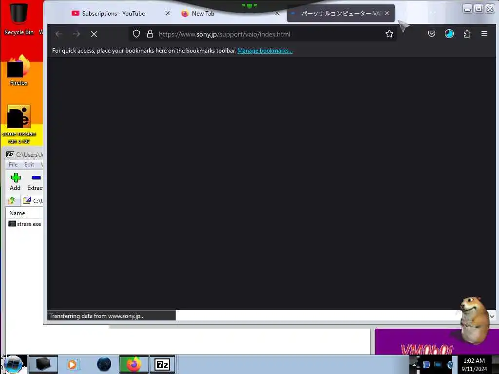Click the sony.jp URL address bar
The width and height of the screenshot is (499, 374).
pyautogui.click(x=261, y=34)
